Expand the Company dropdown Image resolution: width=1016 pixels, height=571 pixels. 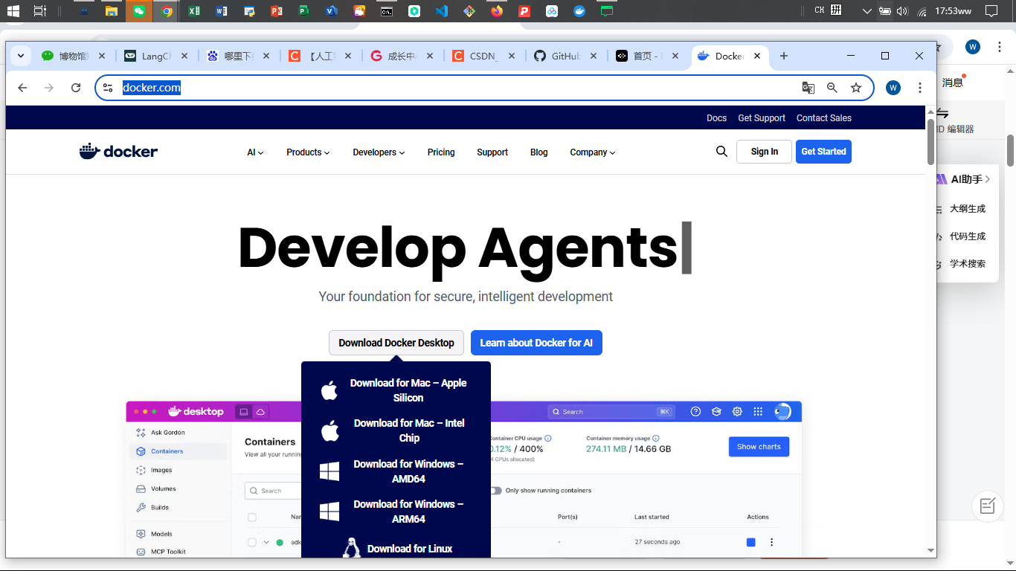click(x=593, y=152)
